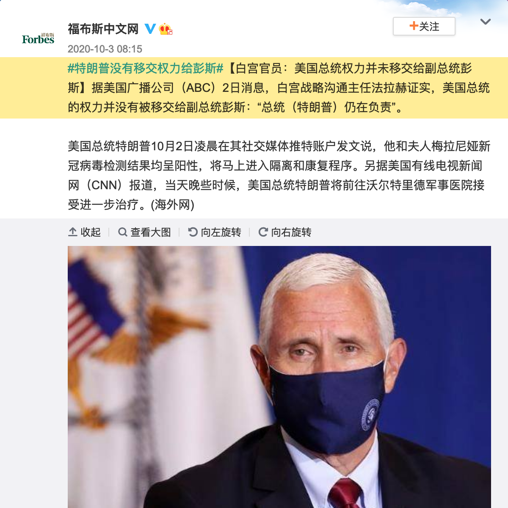Screen dimensions: 508x508
Task: Select 查看大图 to view full image
Action: [145, 232]
